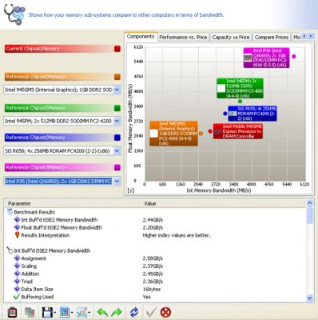Toggle the red Current Chipset/Memory checkbox
The height and width of the screenshot is (320, 318).
click(x=117, y=49)
